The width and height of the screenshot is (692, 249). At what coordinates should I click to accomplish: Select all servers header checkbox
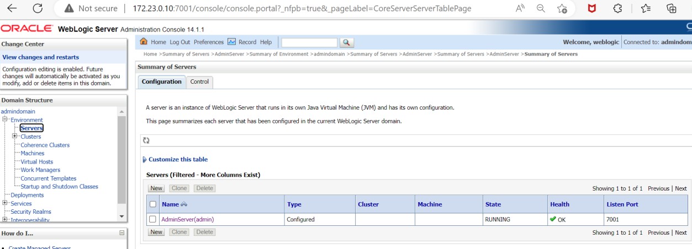(x=153, y=204)
